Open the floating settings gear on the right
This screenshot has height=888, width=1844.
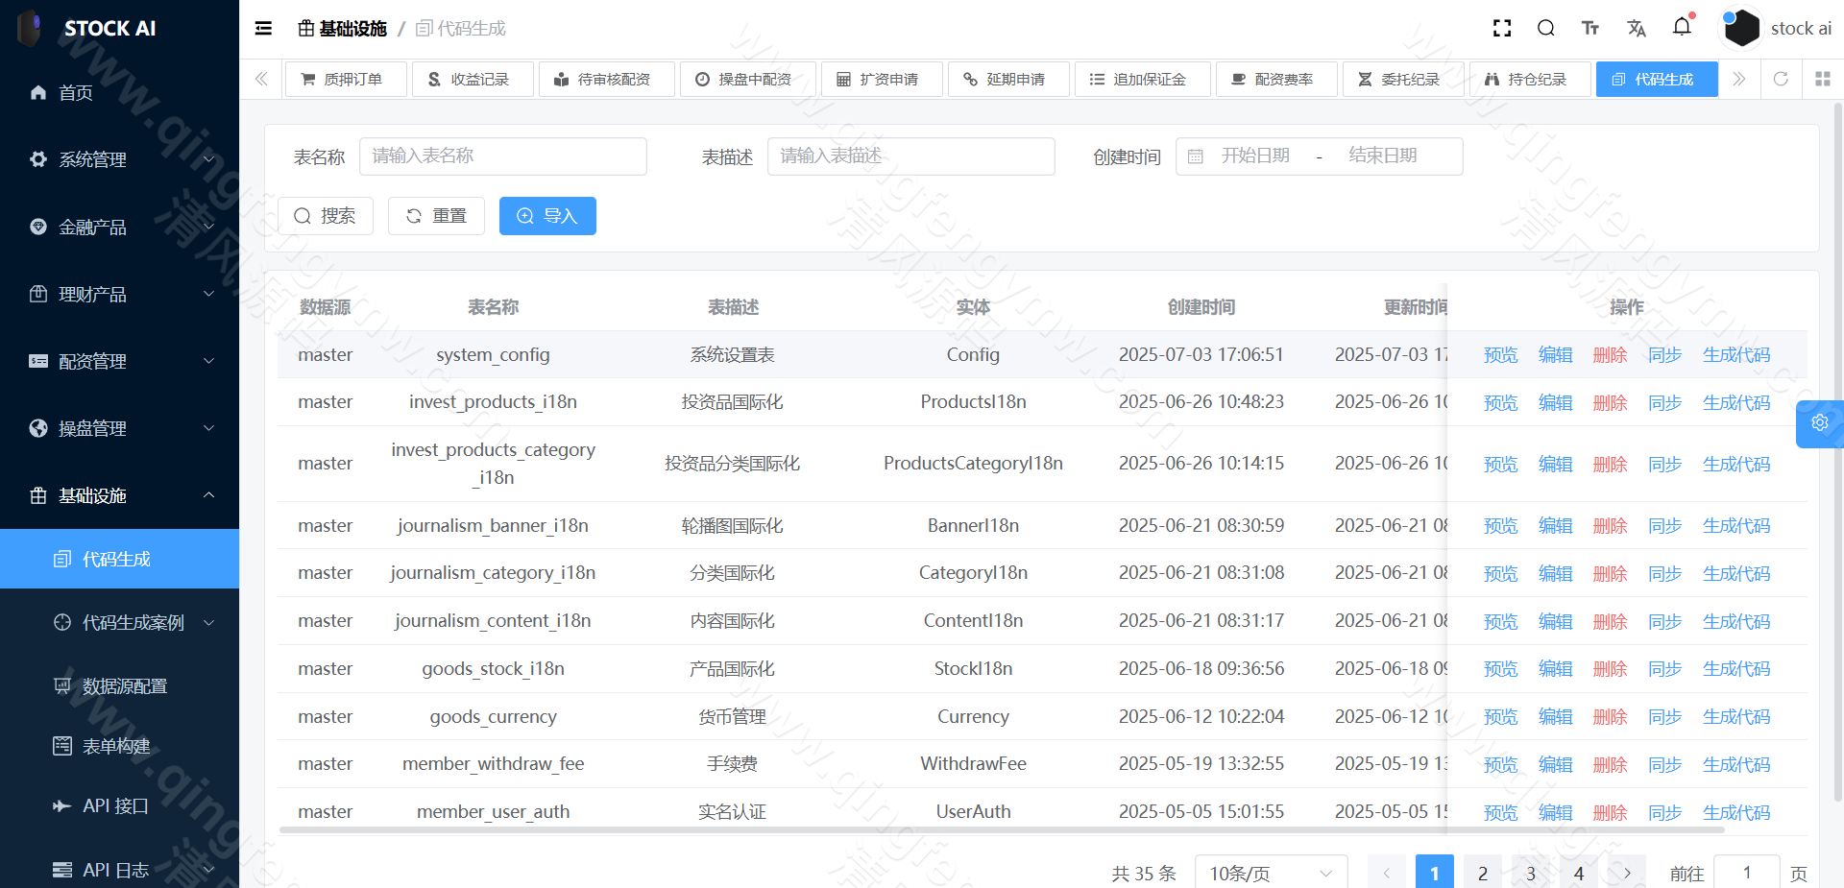coord(1820,422)
